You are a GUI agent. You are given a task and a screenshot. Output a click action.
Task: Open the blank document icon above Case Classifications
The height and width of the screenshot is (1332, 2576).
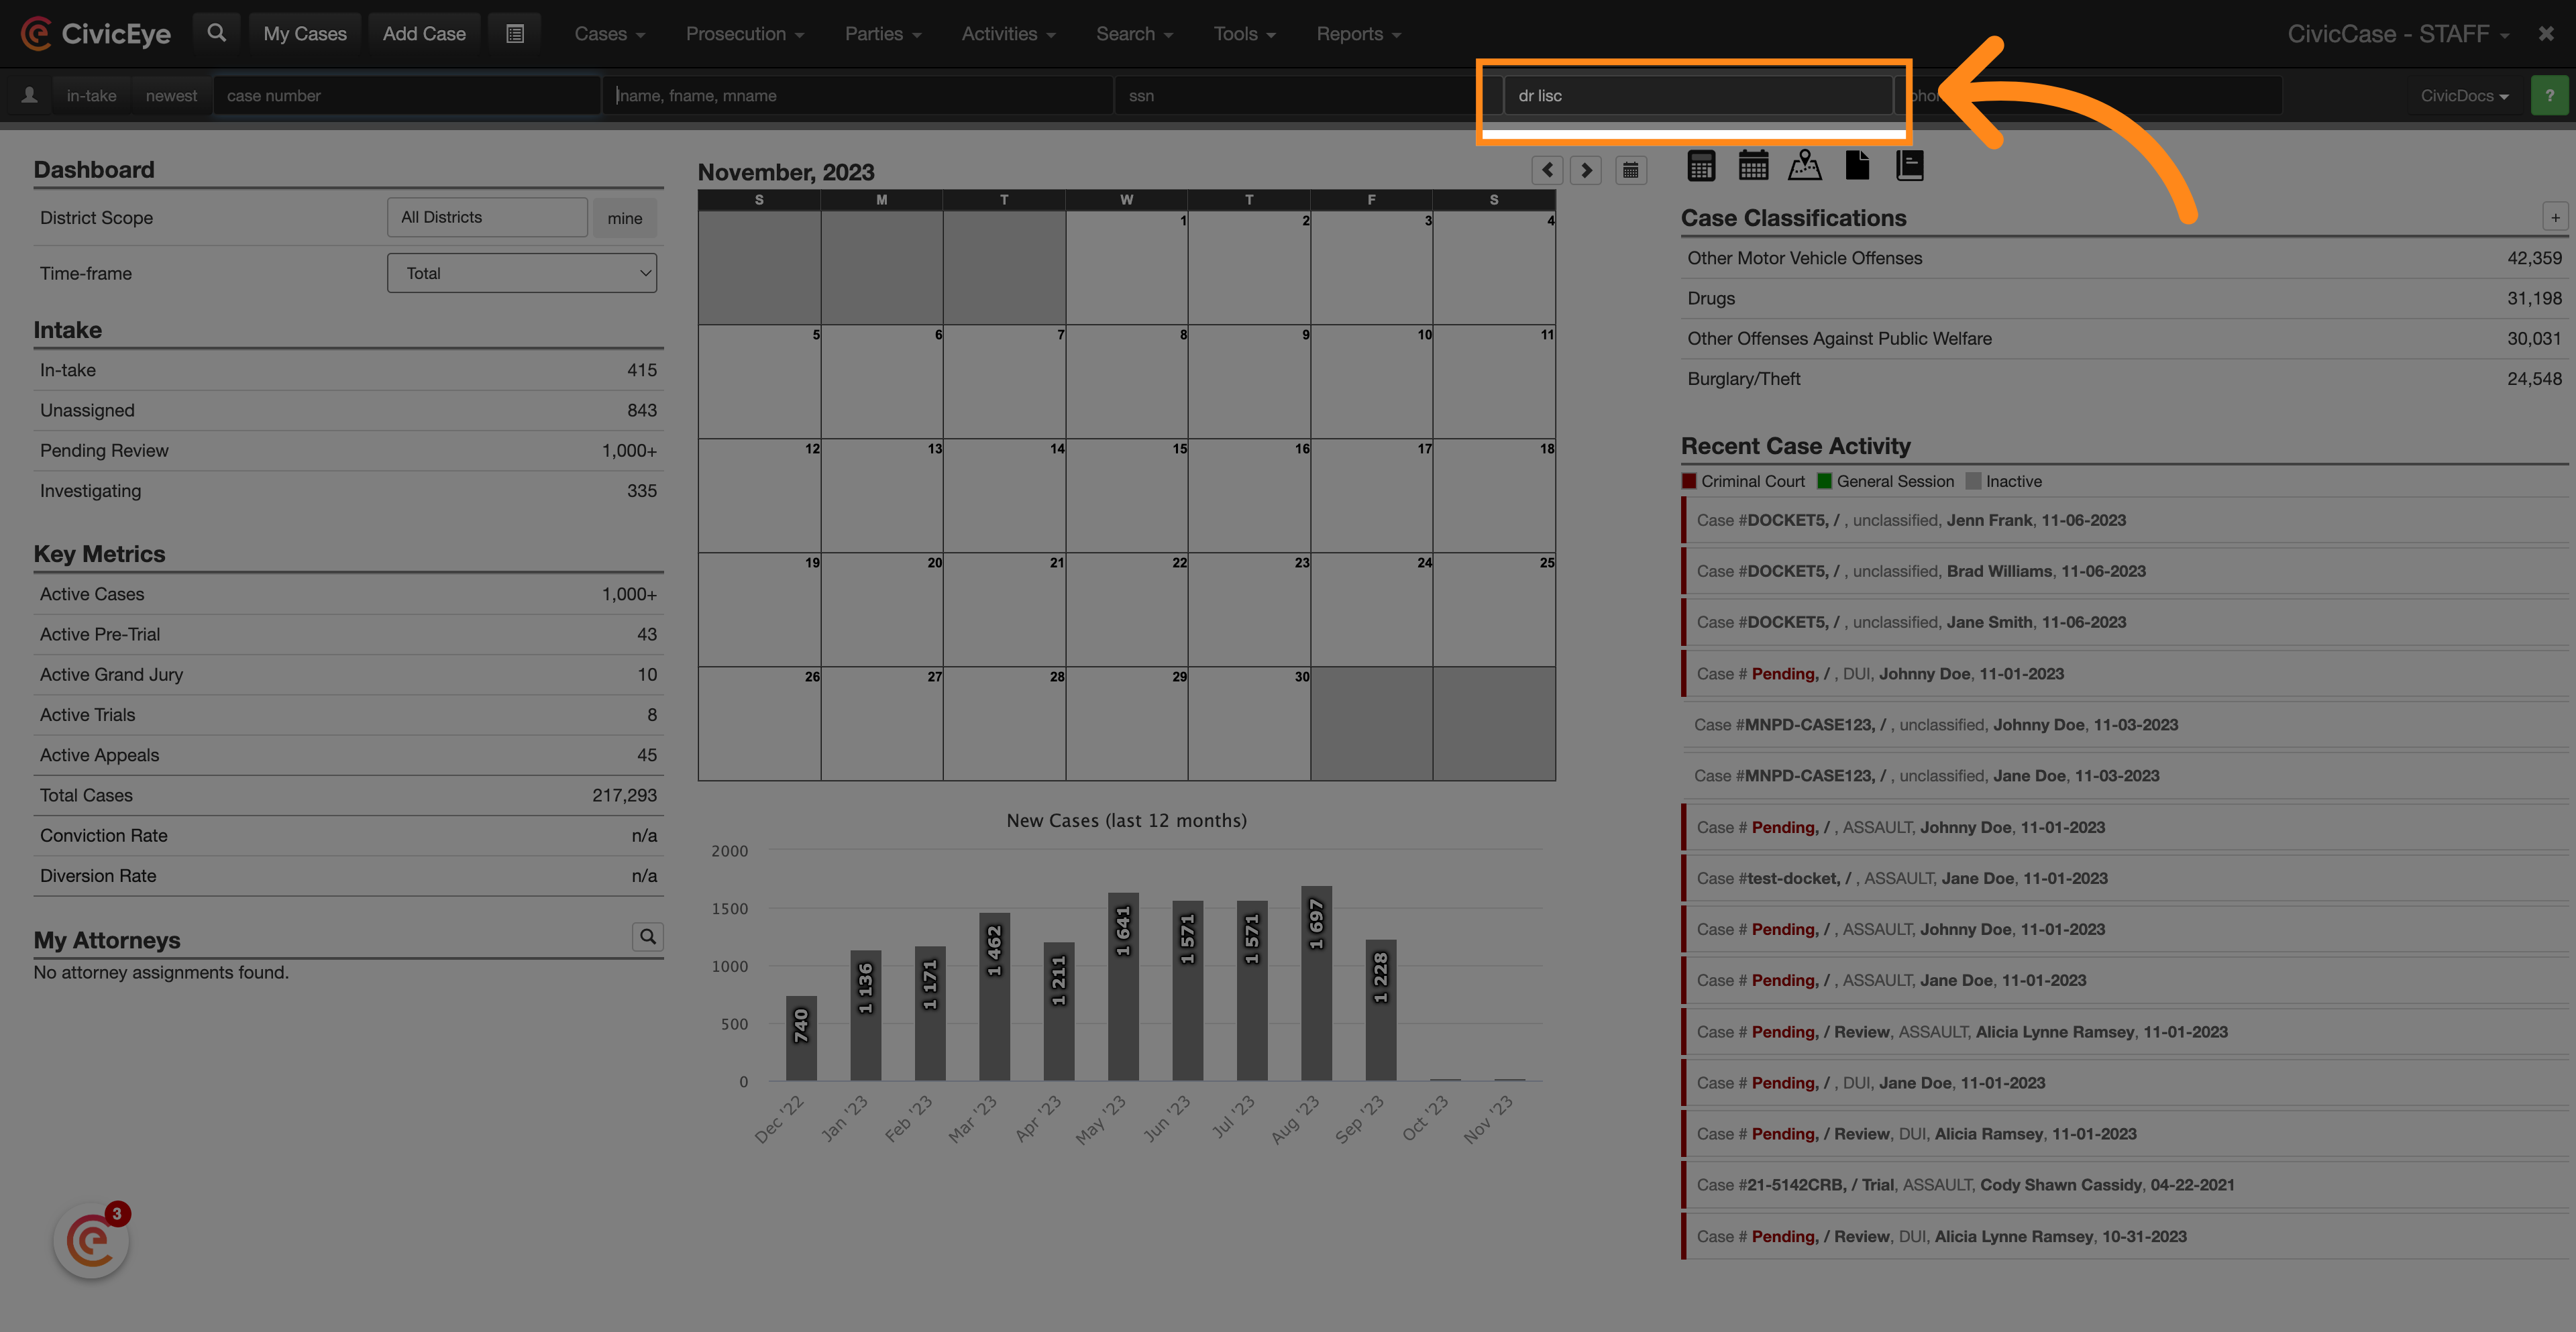coord(1857,166)
